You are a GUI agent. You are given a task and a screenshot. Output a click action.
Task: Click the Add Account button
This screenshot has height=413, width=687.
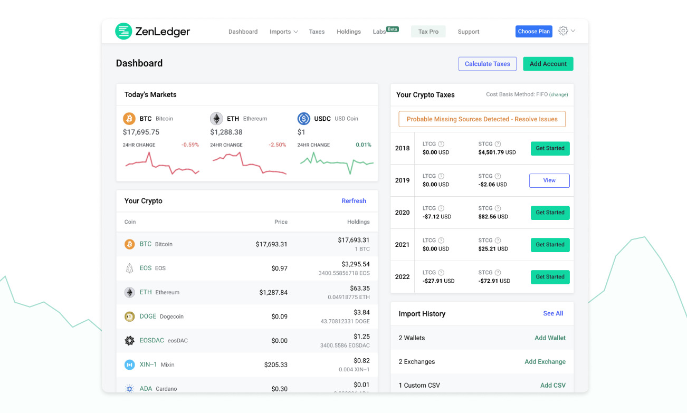click(548, 64)
